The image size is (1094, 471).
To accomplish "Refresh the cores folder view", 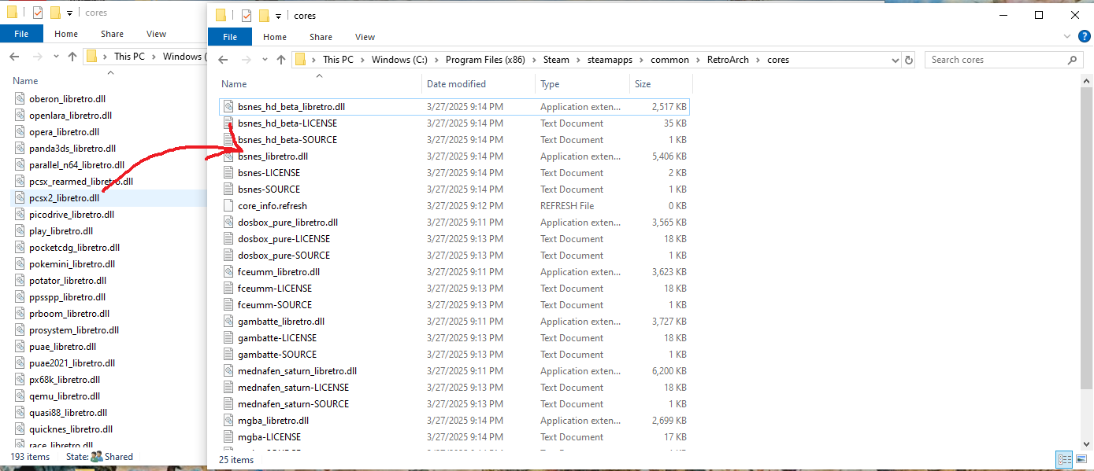I will coord(909,60).
